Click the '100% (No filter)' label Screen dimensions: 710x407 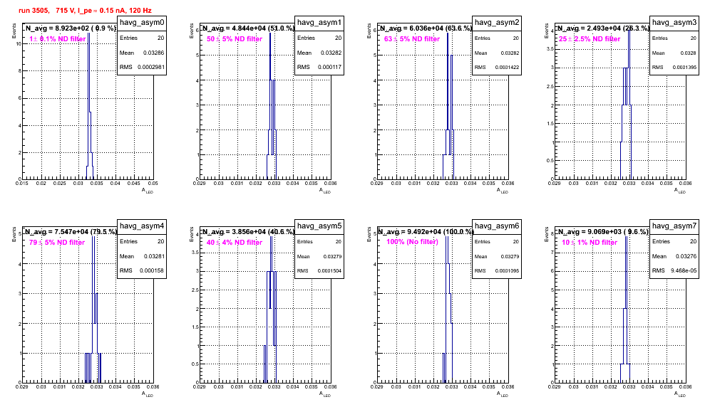[413, 242]
